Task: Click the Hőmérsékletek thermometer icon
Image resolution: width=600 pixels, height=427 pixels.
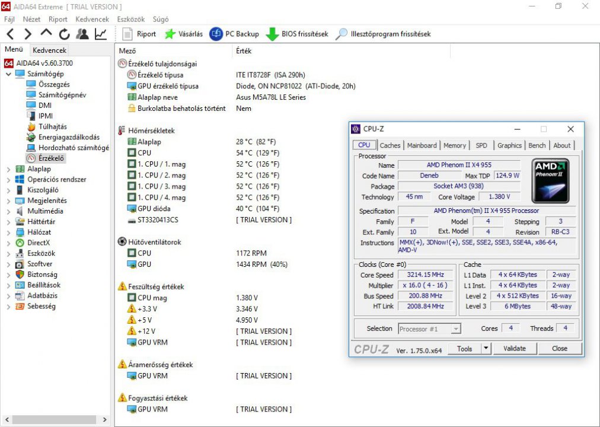Action: [x=122, y=130]
